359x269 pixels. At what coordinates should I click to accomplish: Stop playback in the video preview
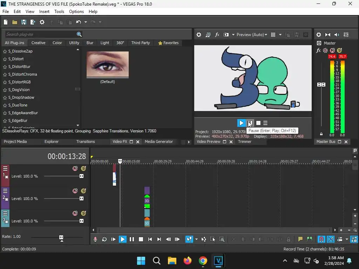pyautogui.click(x=258, y=123)
